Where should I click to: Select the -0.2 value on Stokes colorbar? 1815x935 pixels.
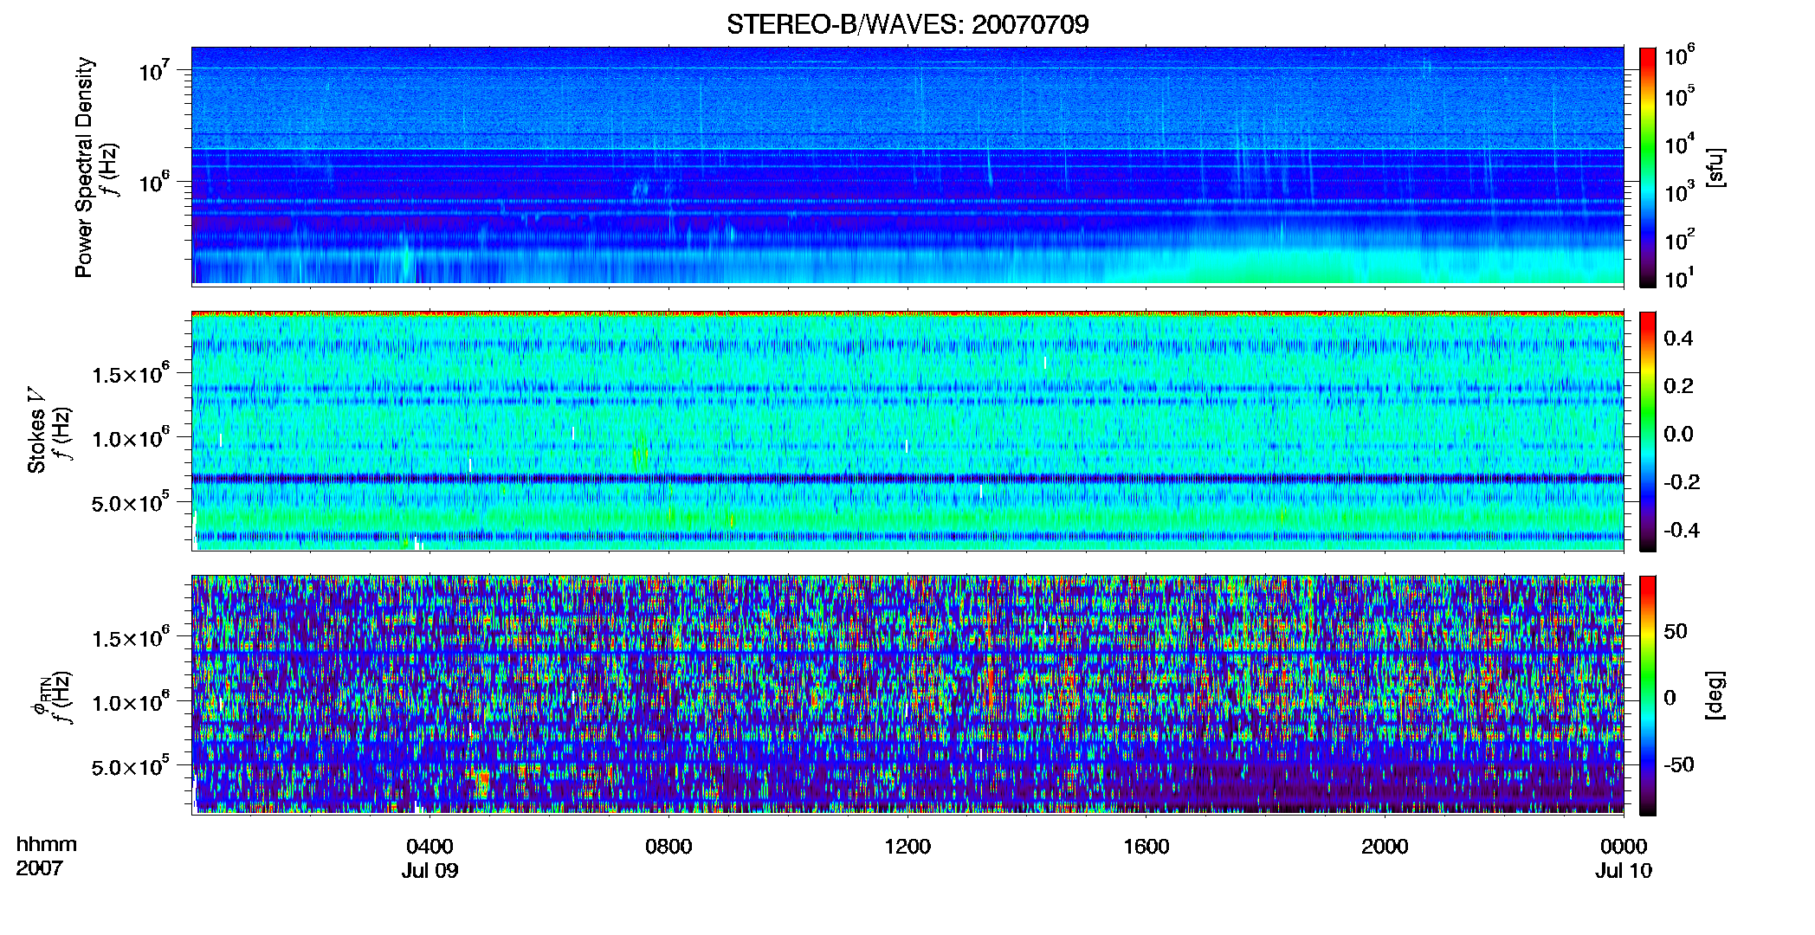(1682, 481)
